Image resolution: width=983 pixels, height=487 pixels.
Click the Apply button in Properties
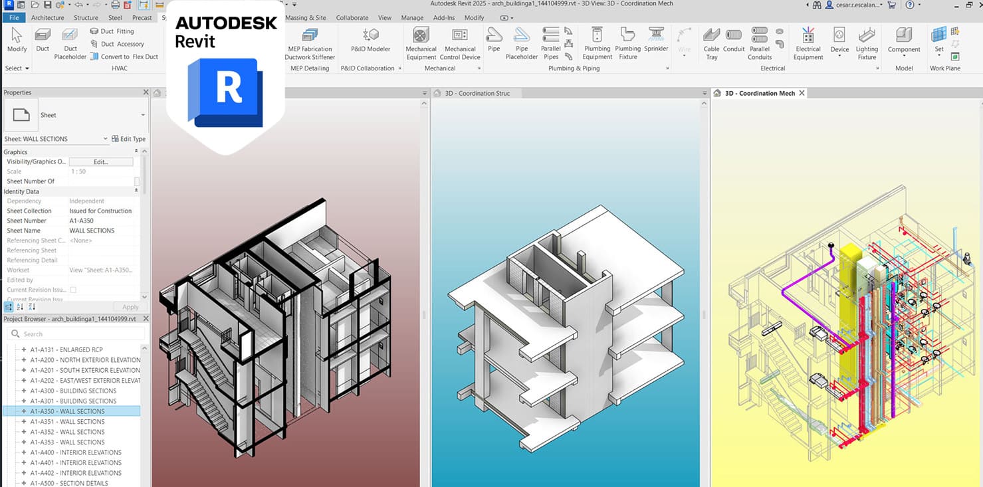(130, 307)
